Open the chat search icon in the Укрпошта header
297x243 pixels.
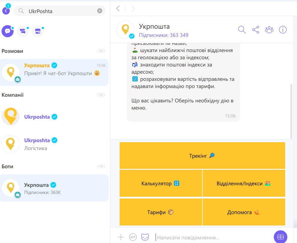[x=242, y=30]
